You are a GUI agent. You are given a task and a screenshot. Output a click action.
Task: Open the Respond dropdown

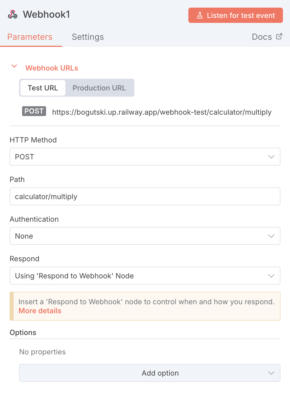tap(145, 276)
